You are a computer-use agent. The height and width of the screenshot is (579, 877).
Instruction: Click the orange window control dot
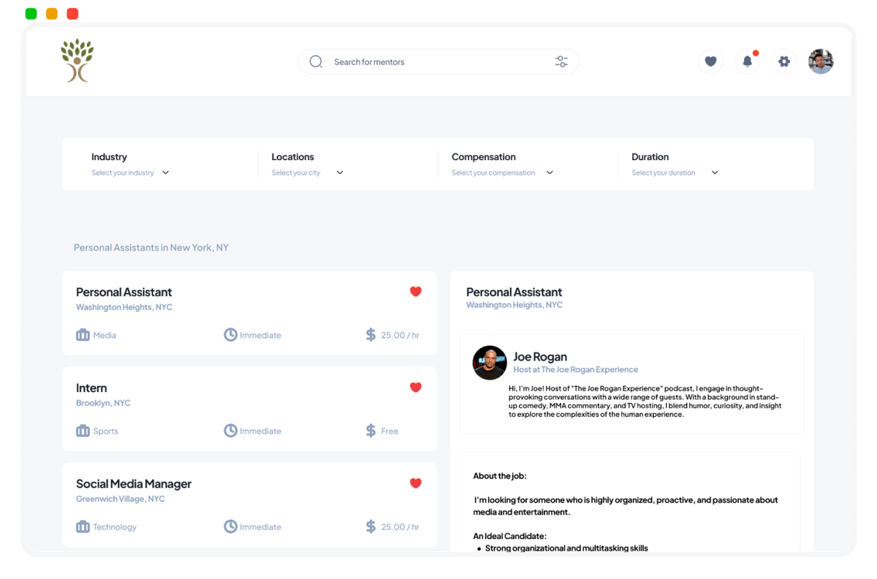tap(52, 14)
